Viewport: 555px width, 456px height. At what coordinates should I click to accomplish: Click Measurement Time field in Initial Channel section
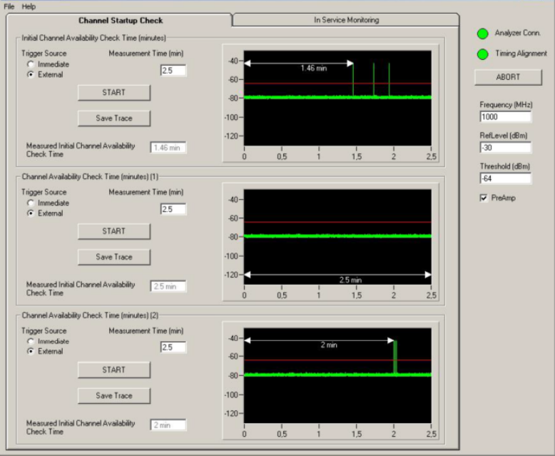(x=173, y=71)
